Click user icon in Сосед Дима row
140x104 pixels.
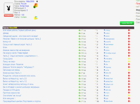(x=104, y=59)
